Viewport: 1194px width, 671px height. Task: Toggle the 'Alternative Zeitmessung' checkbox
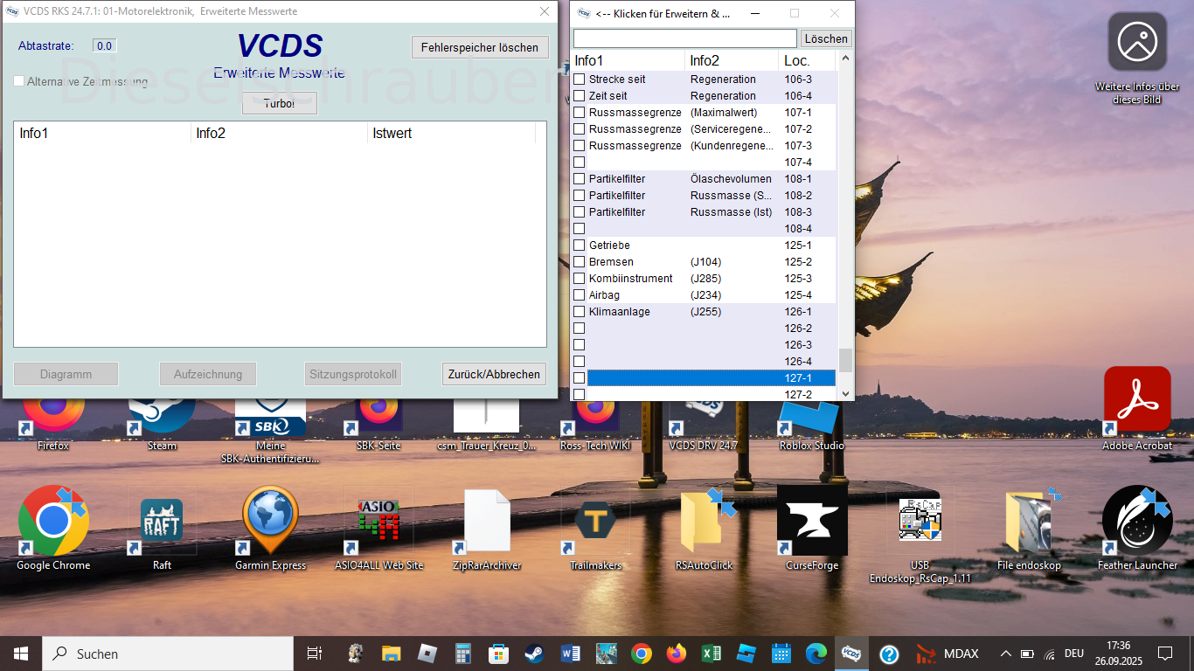click(19, 81)
